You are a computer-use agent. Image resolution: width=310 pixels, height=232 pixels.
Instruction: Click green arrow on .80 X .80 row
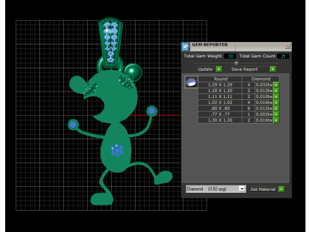coord(276,108)
